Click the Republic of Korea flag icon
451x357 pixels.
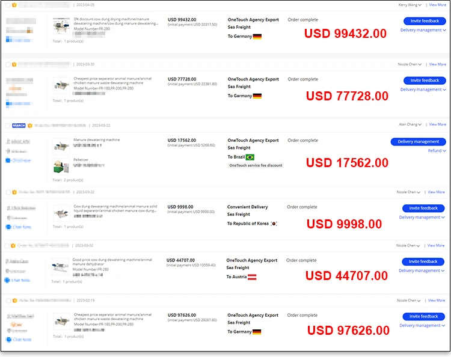click(x=274, y=224)
